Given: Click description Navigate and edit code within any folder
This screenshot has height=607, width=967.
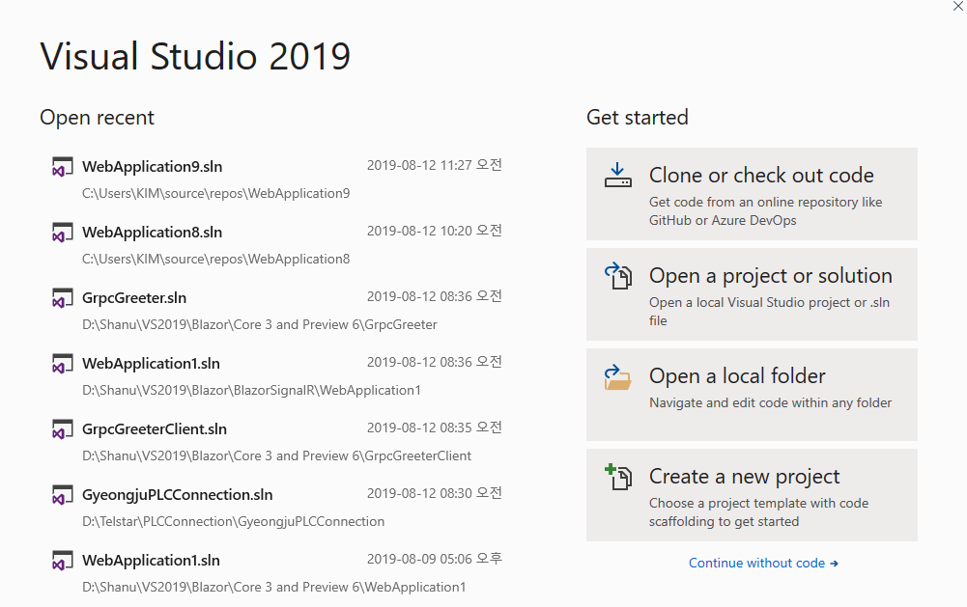Looking at the screenshot, I should click(770, 403).
